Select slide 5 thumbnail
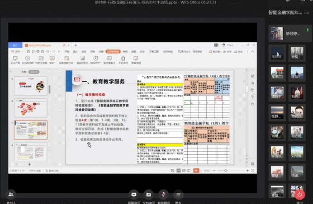The image size is (313, 204). pyautogui.click(x=31, y=86)
